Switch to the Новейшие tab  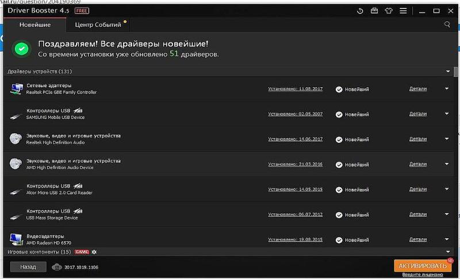(x=35, y=25)
